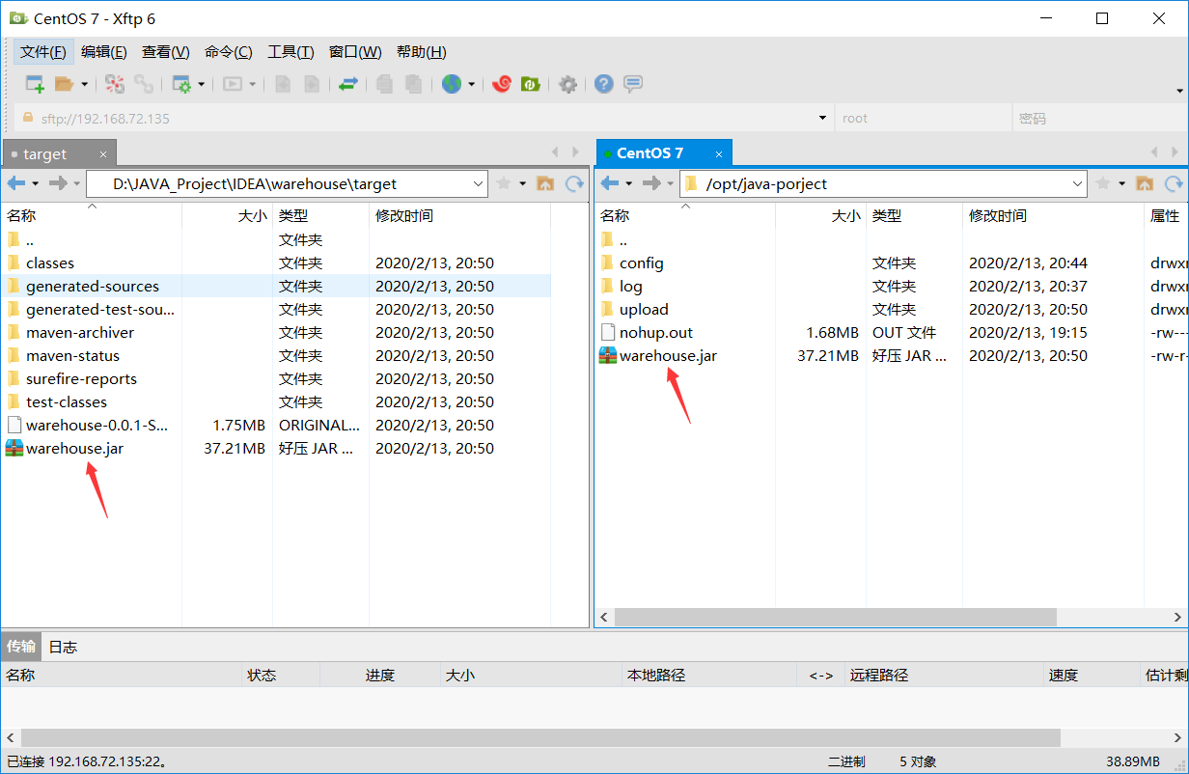The width and height of the screenshot is (1189, 774).
Task: Click the help question mark icon
Action: 603,84
